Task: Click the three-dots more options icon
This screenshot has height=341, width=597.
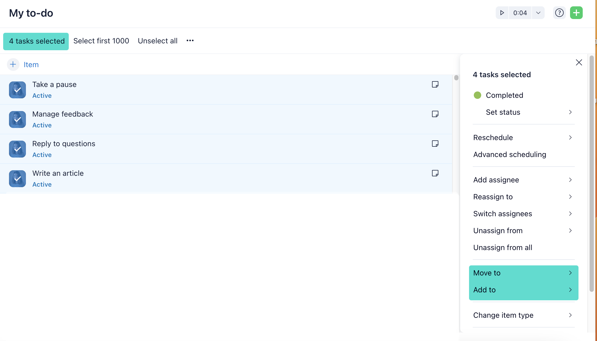Action: [190, 41]
